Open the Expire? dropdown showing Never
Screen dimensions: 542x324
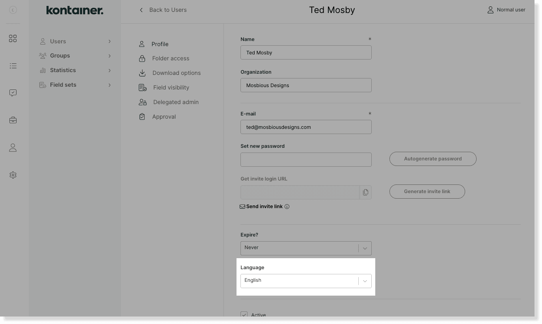pyautogui.click(x=306, y=248)
